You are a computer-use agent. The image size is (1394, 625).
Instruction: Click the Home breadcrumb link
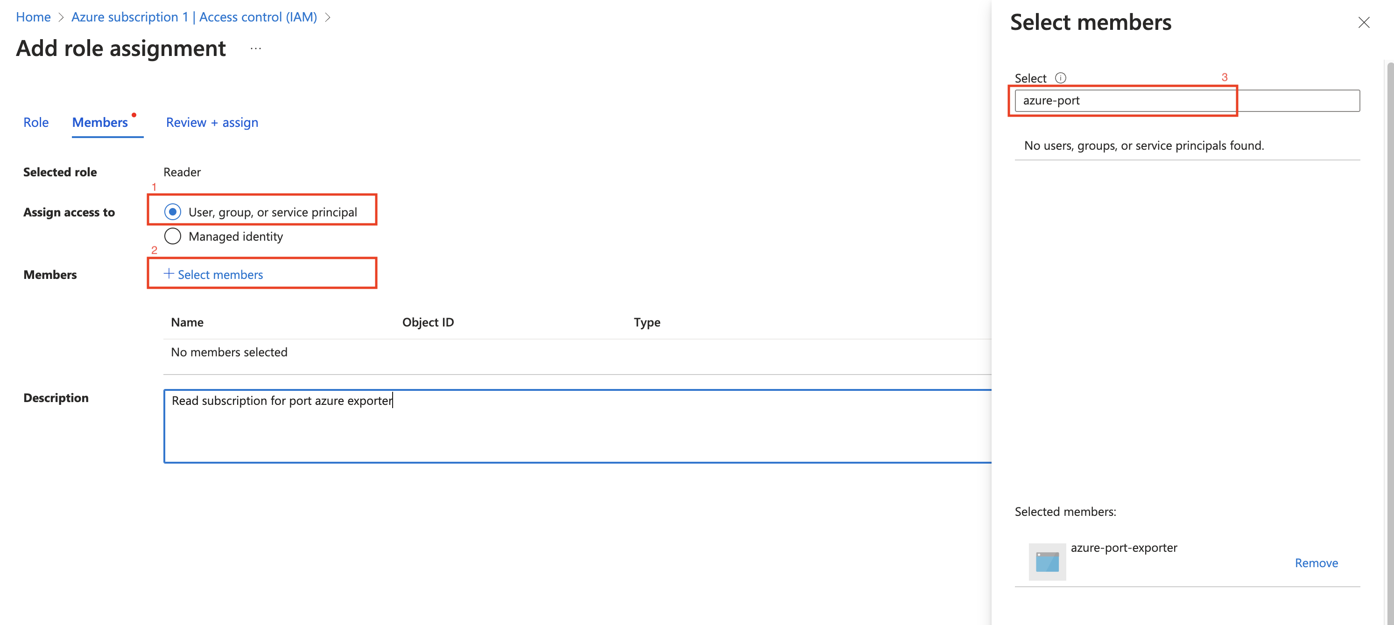33,17
